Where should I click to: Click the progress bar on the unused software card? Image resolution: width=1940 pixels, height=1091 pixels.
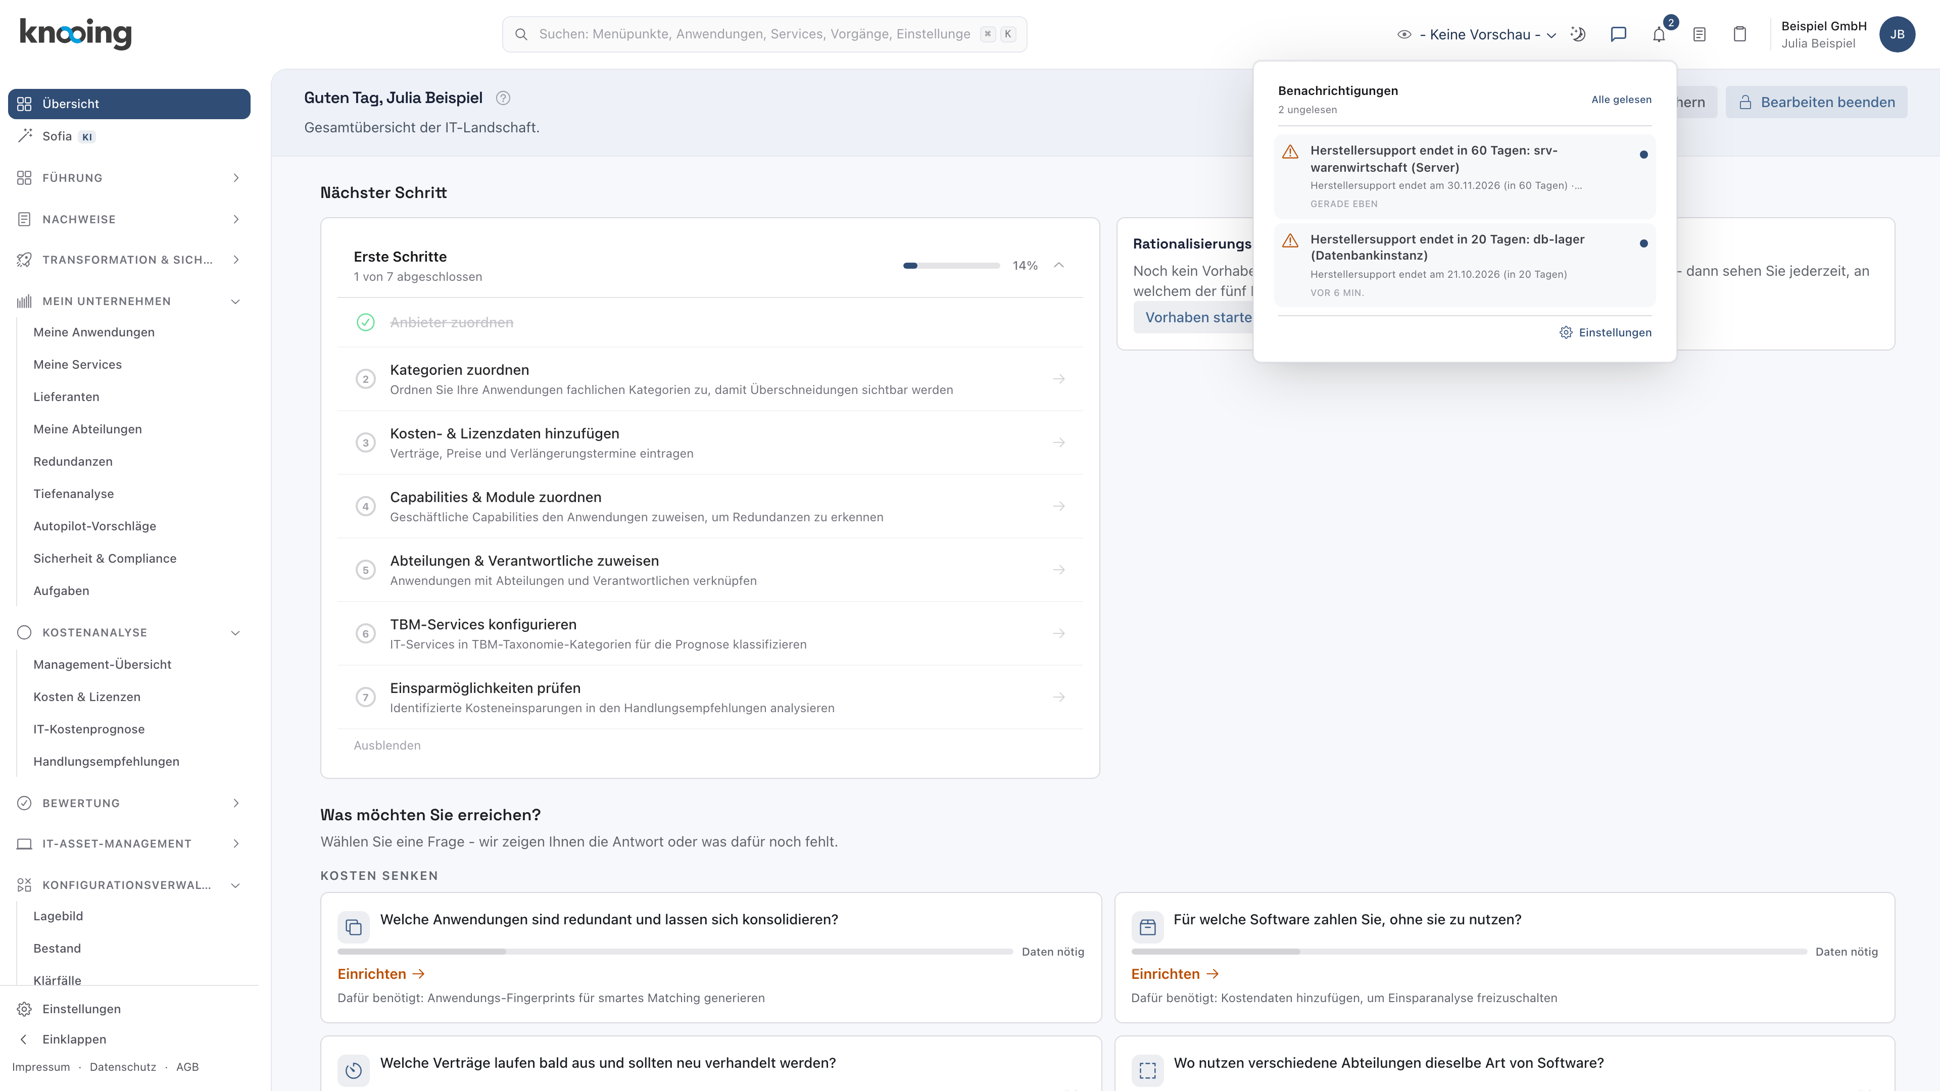1469,952
